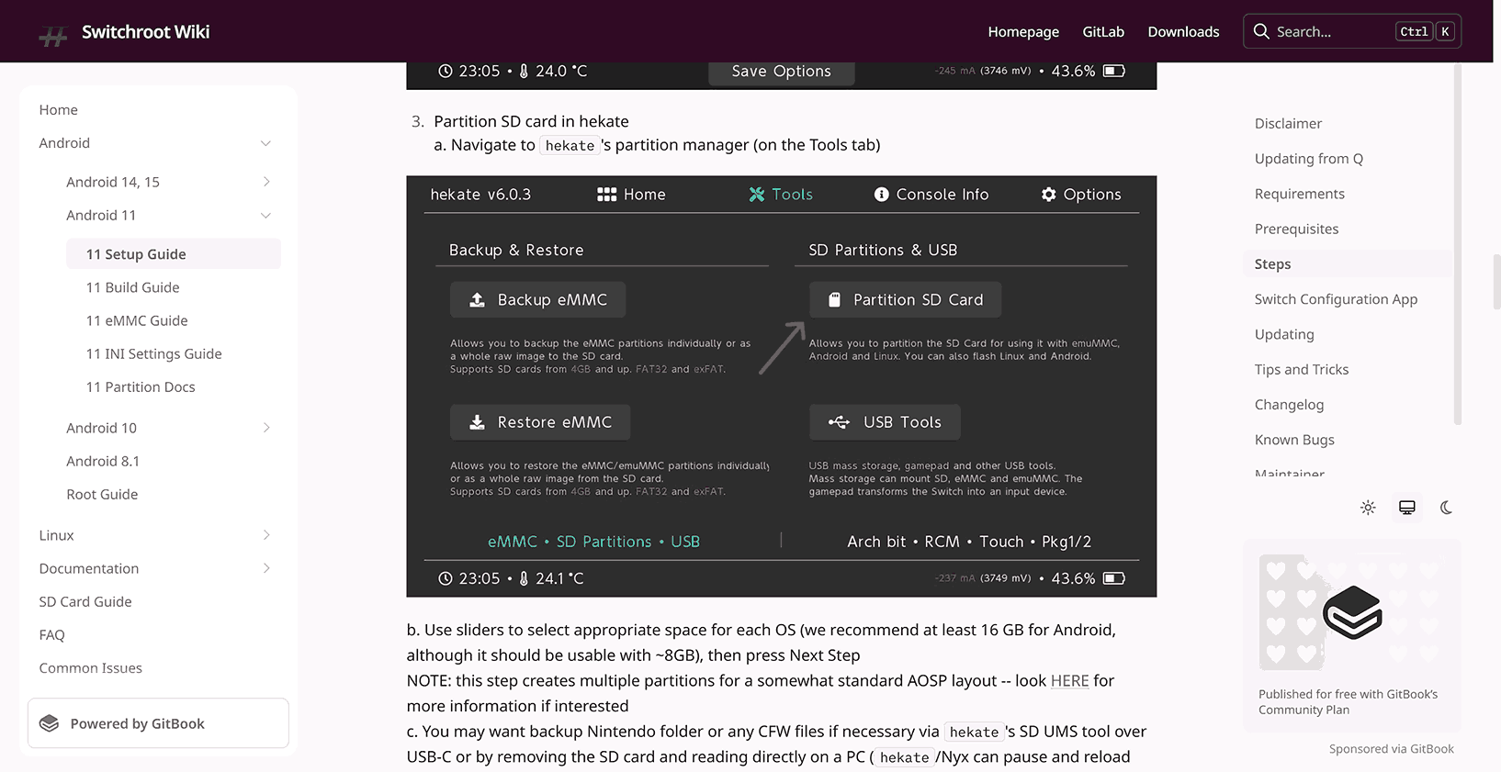Viewport: 1501px width, 772px height.
Task: Expand the Linux sidebar section
Action: pos(265,535)
